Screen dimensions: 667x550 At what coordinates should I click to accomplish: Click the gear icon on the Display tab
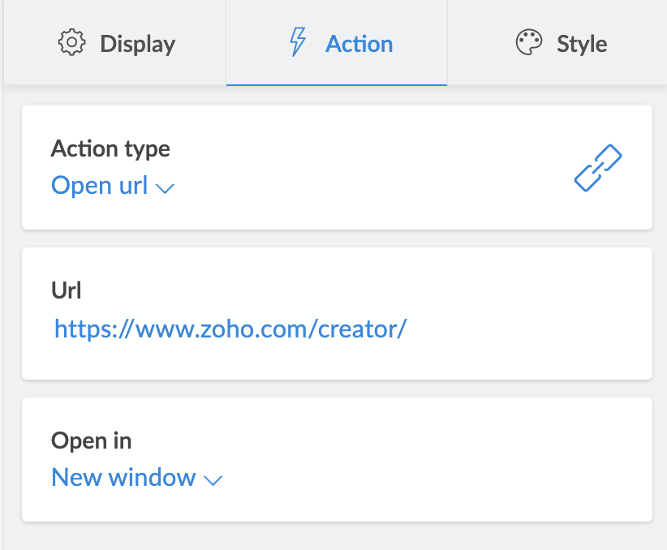pyautogui.click(x=72, y=43)
